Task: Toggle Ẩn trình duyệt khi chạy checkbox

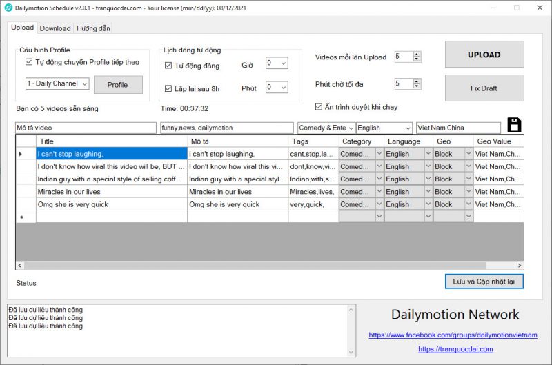Action: pyautogui.click(x=319, y=107)
